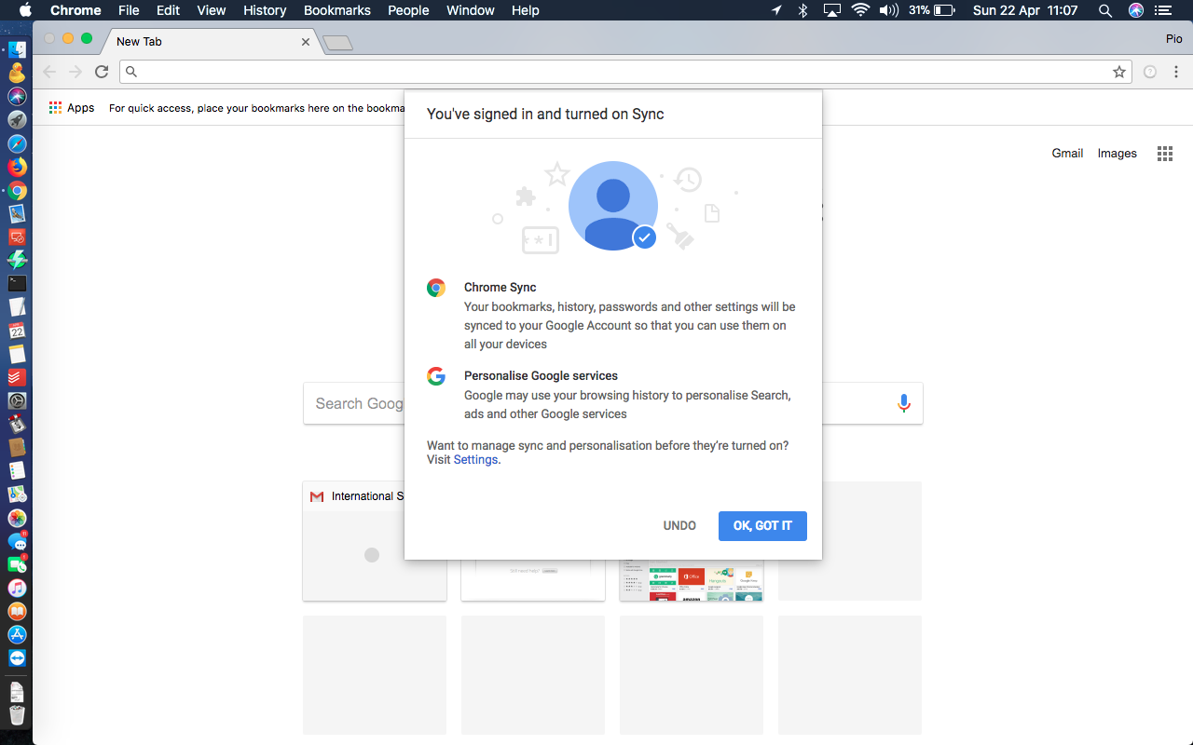Click the Wi-Fi status icon

coord(860,10)
